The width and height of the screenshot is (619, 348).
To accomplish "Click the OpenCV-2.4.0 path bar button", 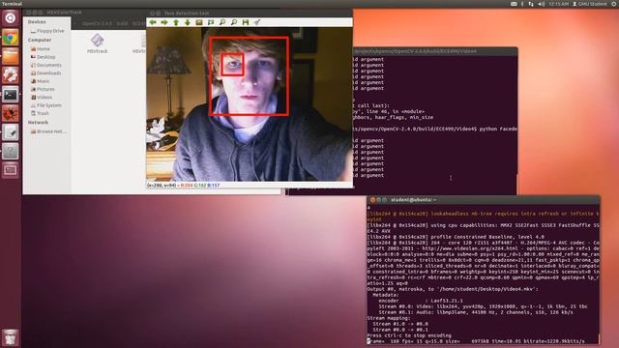I will pos(97,23).
